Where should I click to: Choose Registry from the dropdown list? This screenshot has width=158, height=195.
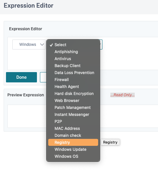click(x=73, y=142)
